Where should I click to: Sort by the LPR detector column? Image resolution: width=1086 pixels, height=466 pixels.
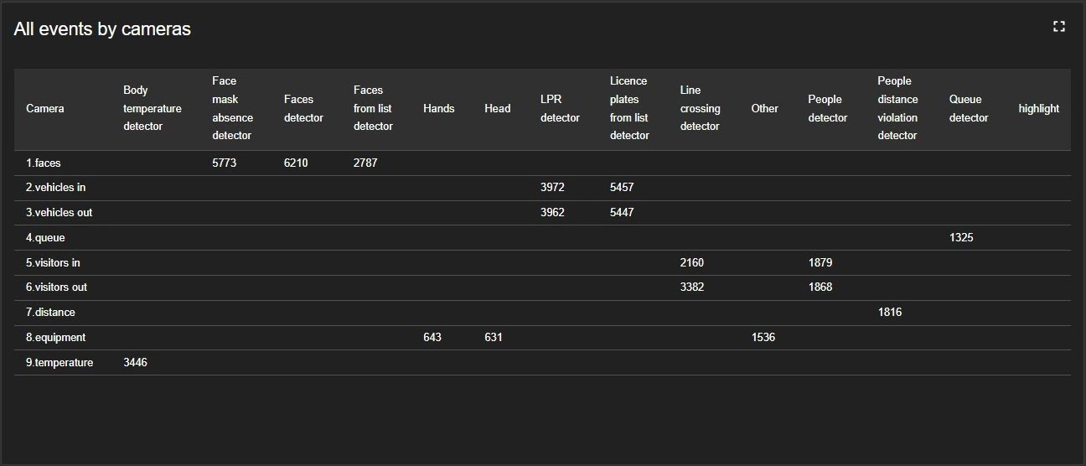pyautogui.click(x=560, y=109)
